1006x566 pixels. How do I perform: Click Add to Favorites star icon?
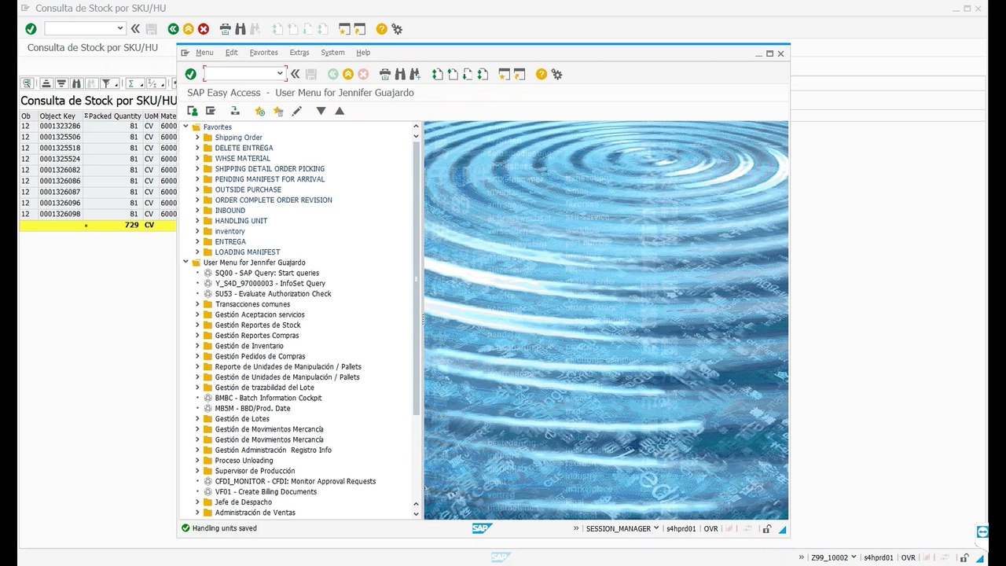tap(260, 112)
